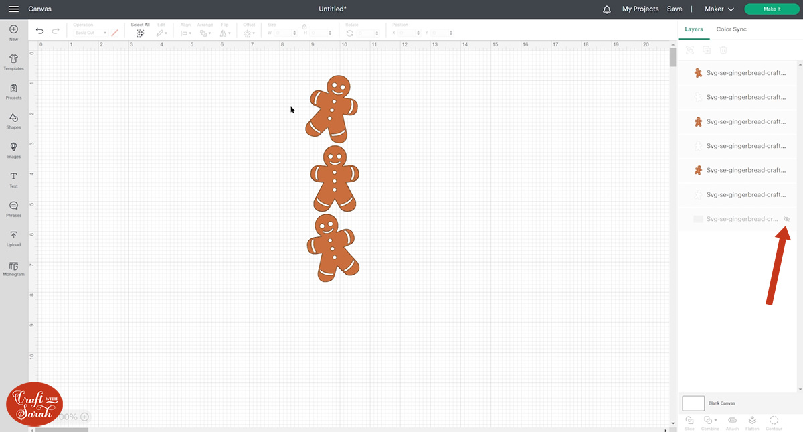Duplicate layer using Layers panel icon
The width and height of the screenshot is (803, 432).
(x=707, y=50)
